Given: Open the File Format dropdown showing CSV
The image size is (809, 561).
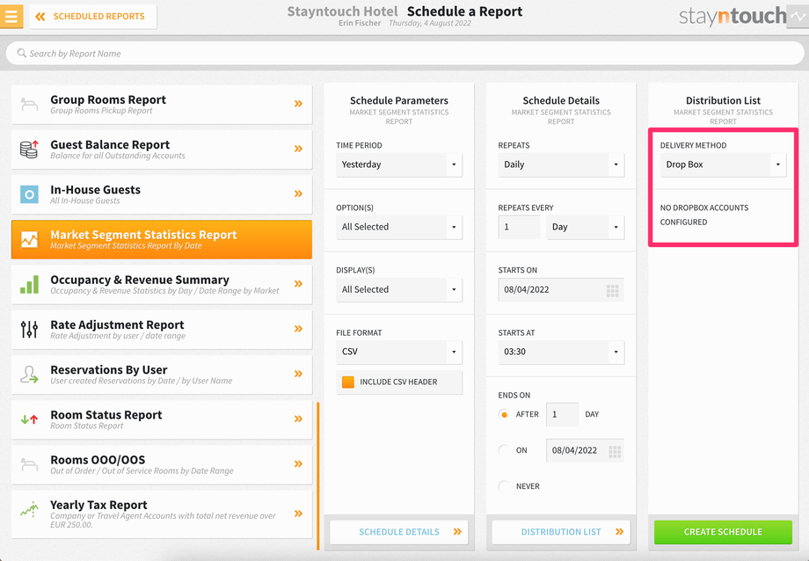Looking at the screenshot, I should 399,352.
